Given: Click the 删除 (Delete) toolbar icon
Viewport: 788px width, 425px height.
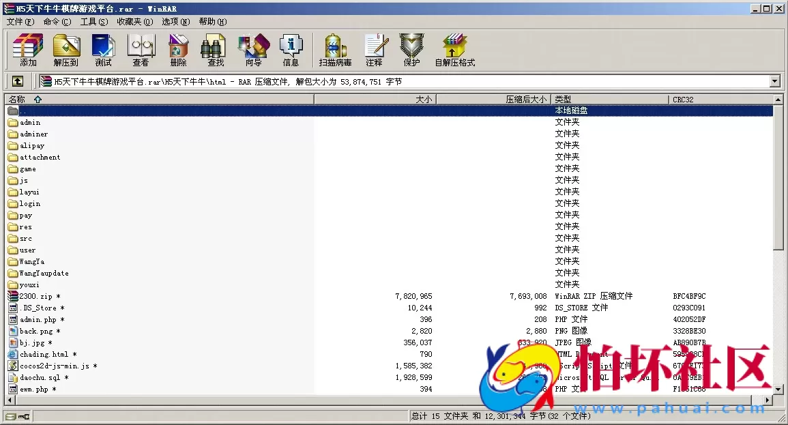Looking at the screenshot, I should tap(178, 50).
